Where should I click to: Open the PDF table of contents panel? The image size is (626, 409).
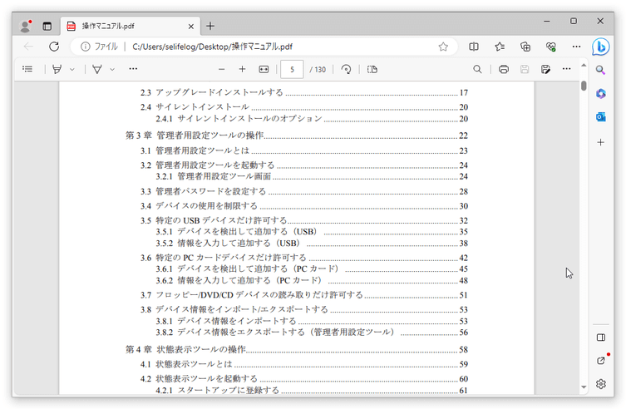click(28, 69)
